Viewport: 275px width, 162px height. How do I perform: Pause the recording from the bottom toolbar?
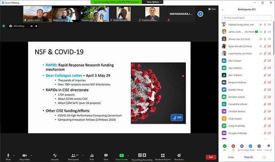click(140, 155)
